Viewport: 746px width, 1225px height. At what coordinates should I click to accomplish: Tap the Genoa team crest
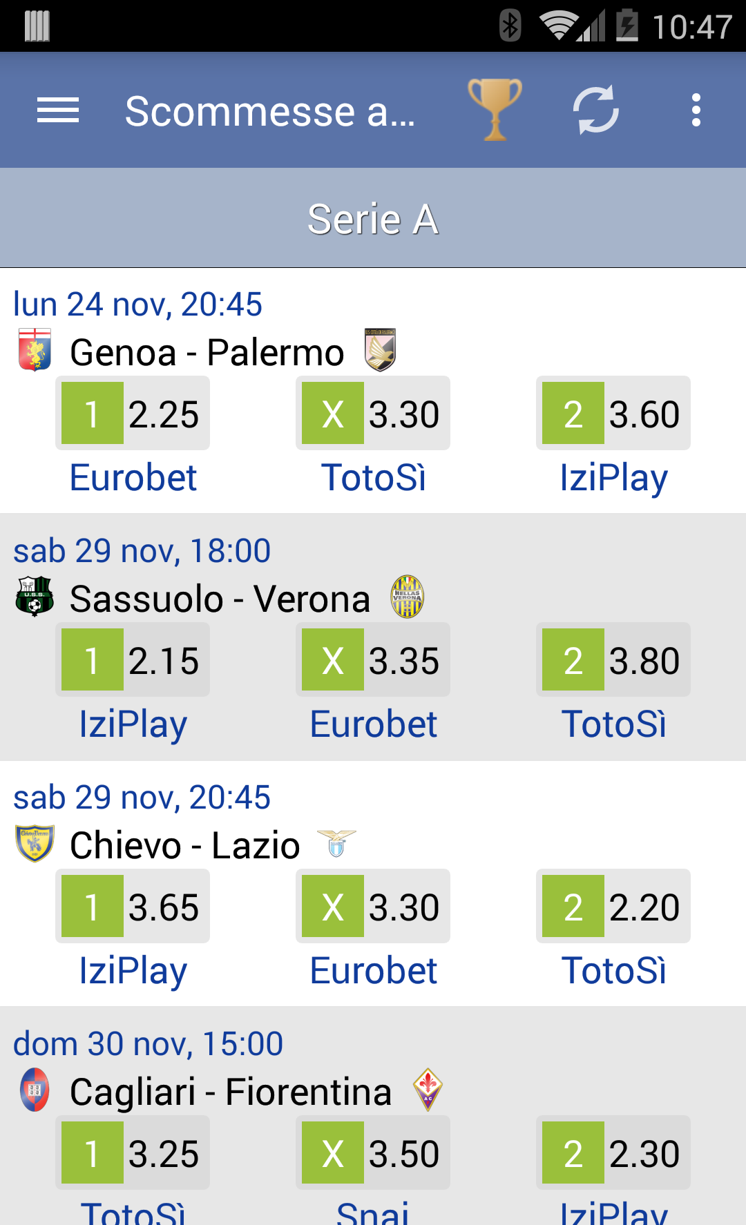35,350
